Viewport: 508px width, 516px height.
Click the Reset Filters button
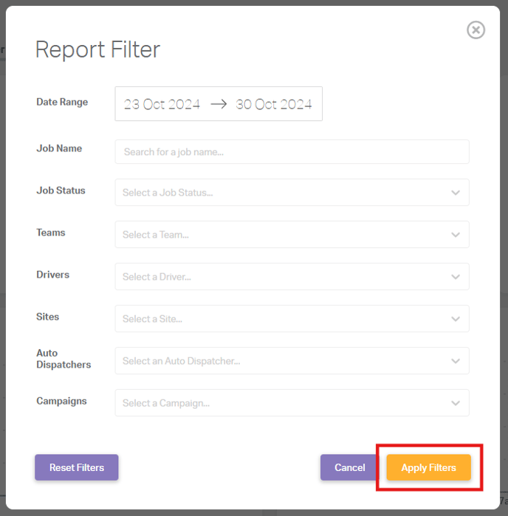coord(77,467)
